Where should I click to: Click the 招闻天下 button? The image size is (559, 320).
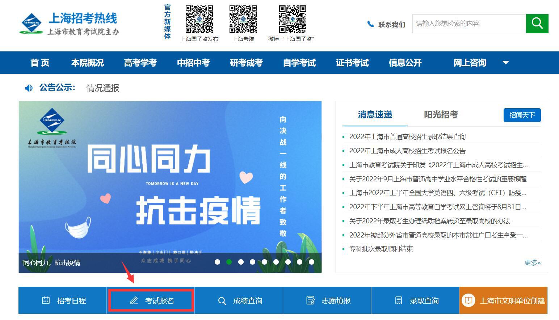click(522, 115)
